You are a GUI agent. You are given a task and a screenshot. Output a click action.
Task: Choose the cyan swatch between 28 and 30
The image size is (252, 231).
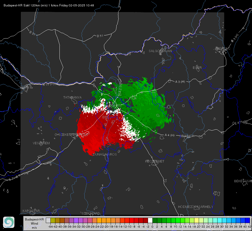(220, 220)
